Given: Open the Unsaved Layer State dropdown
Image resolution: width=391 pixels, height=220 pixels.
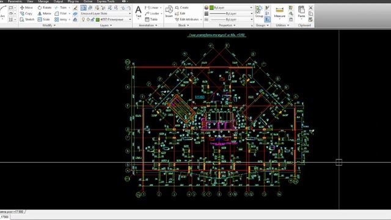Looking at the screenshot, I should coord(106,13).
